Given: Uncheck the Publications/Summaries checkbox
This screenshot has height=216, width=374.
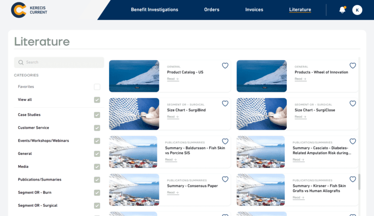Looking at the screenshot, I should pyautogui.click(x=97, y=180).
